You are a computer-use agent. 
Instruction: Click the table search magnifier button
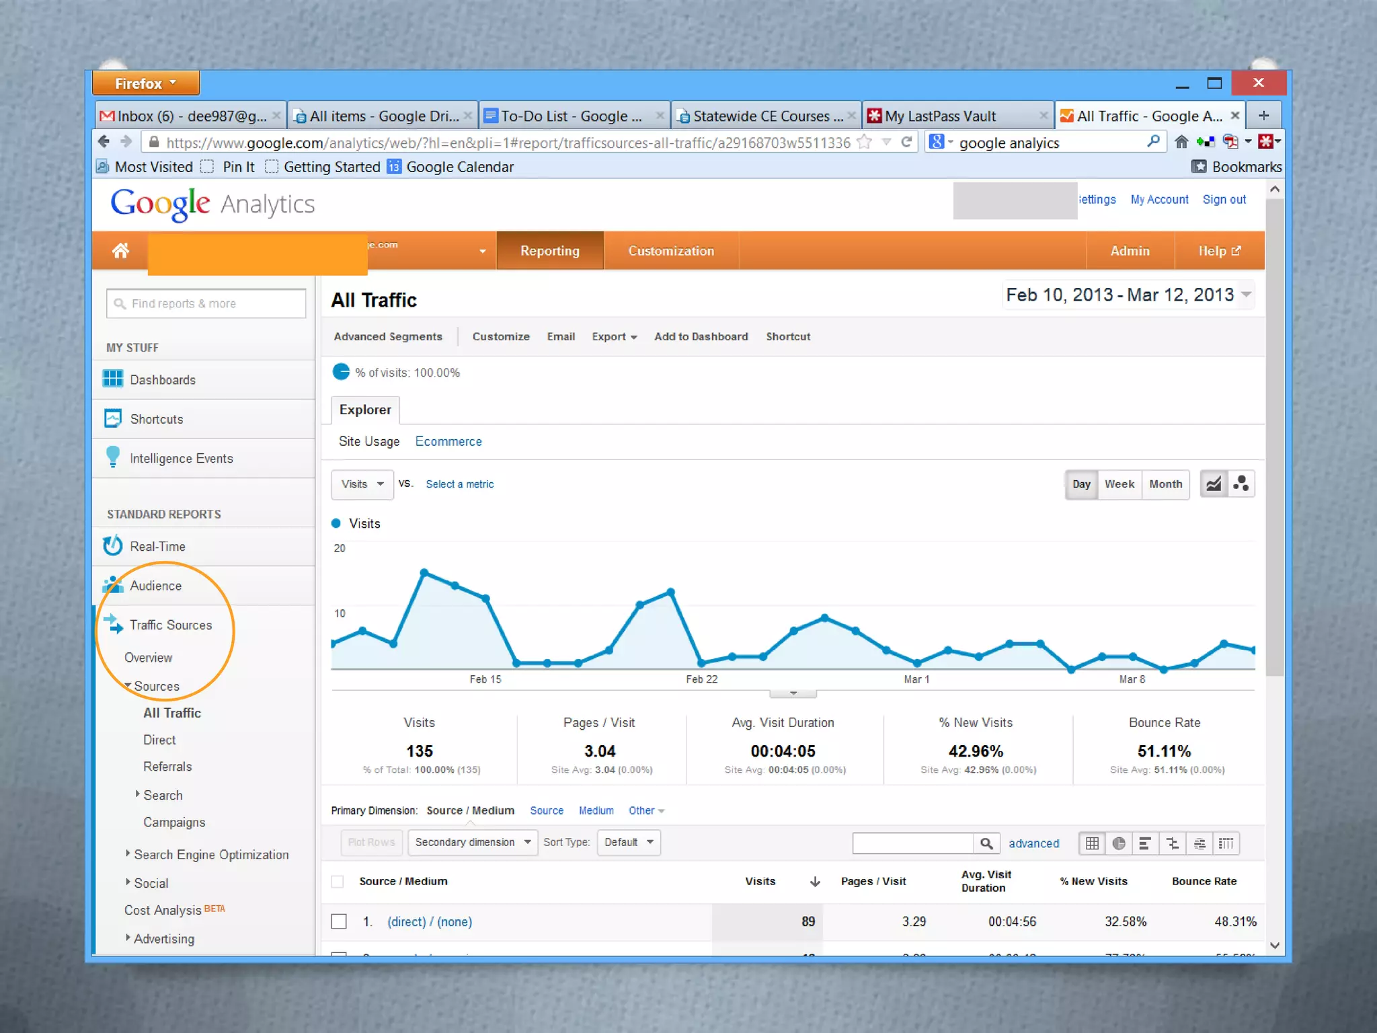coord(986,843)
